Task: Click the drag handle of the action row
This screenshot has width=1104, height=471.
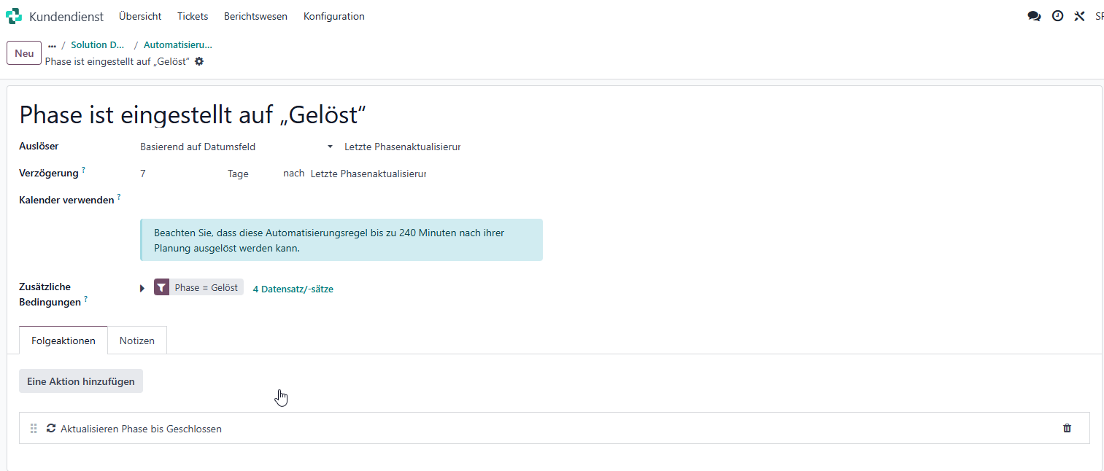Action: [33, 429]
